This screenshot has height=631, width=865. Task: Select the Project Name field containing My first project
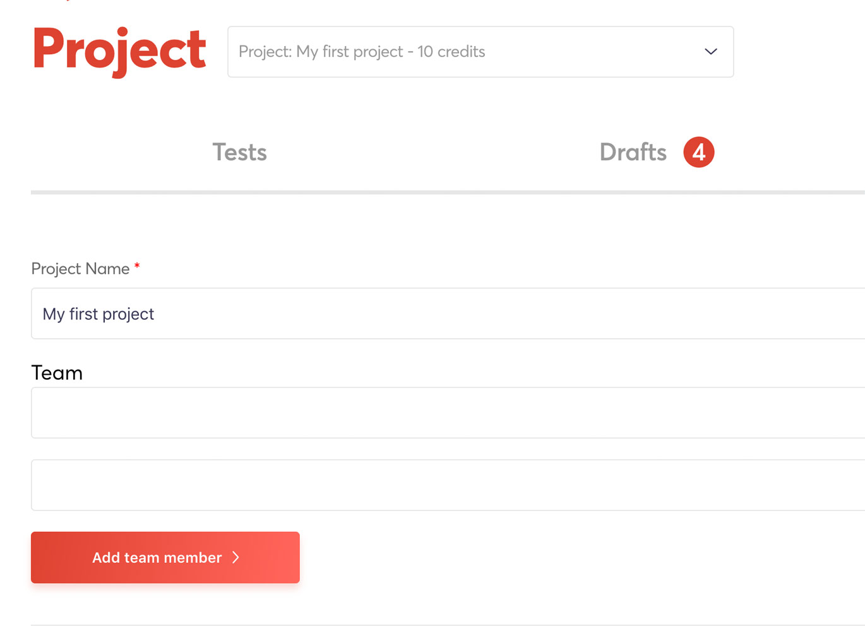tap(442, 314)
